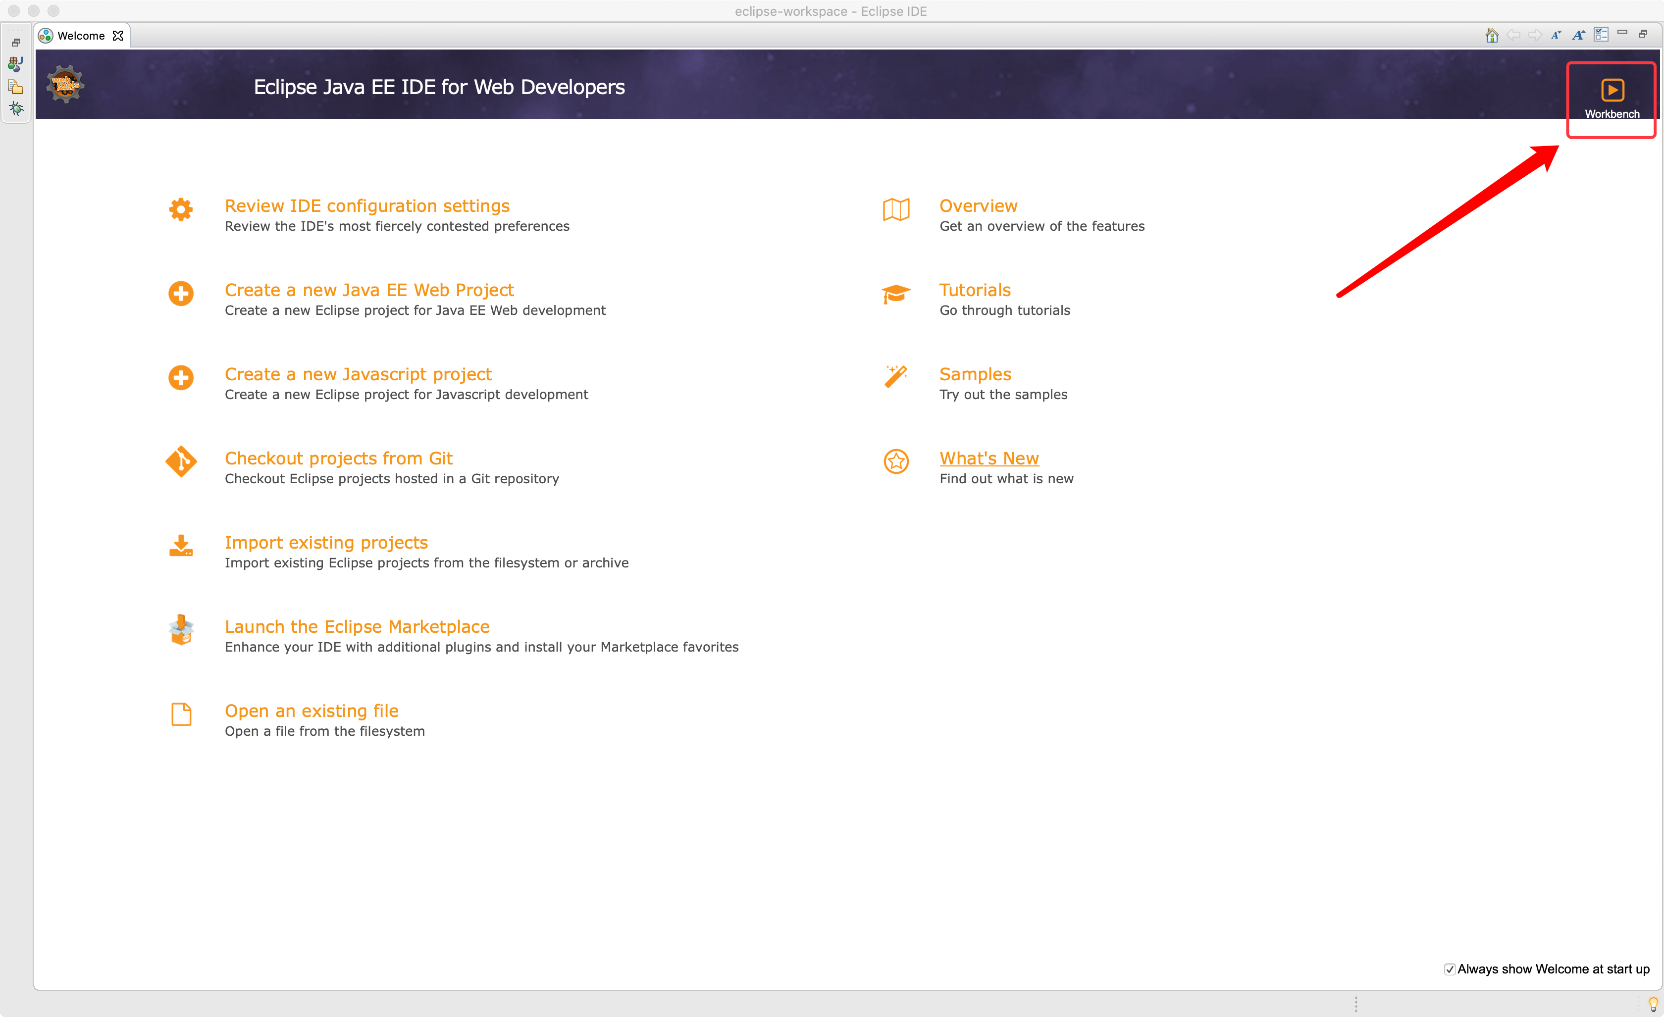Restore Welcome view using top-right restore icon

[x=1643, y=34]
